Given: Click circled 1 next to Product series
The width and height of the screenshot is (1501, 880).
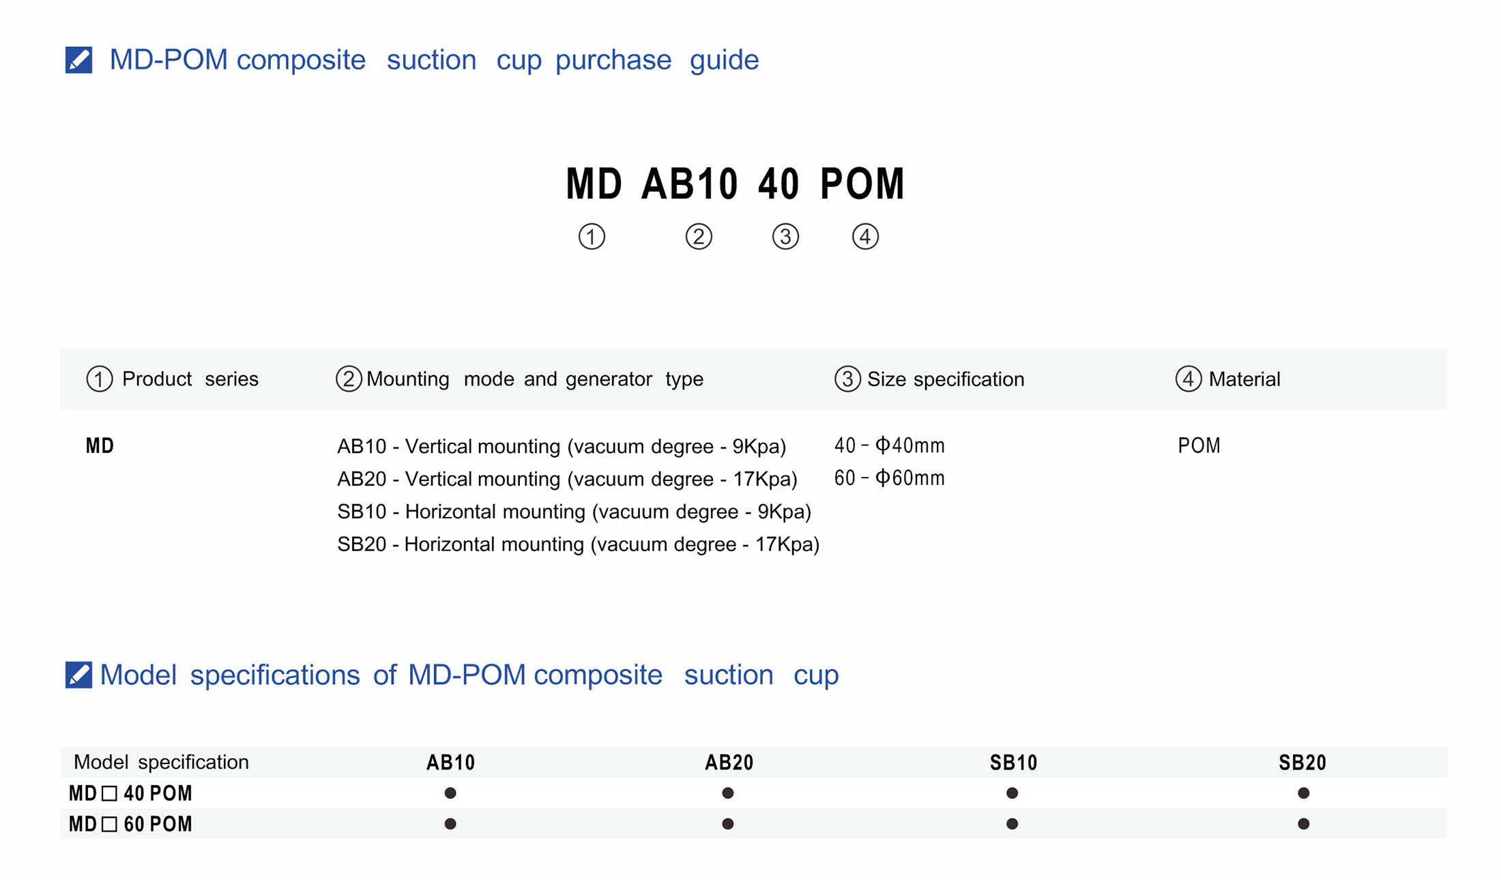Looking at the screenshot, I should (100, 379).
